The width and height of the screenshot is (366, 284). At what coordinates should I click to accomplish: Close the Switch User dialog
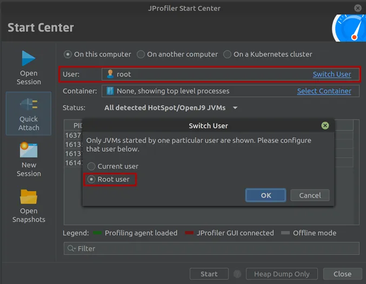(x=325, y=126)
